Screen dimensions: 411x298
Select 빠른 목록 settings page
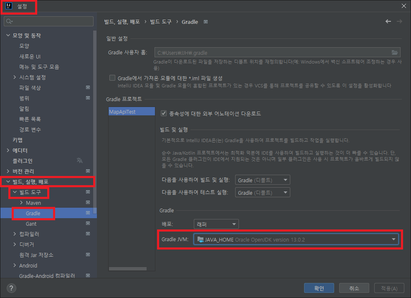[x=30, y=119]
